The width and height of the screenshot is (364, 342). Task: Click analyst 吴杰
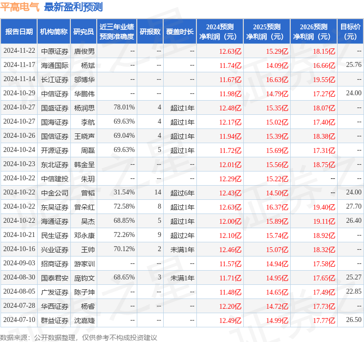(x=88, y=221)
